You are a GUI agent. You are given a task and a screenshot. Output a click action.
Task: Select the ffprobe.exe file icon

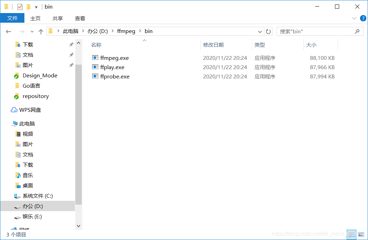(x=95, y=76)
